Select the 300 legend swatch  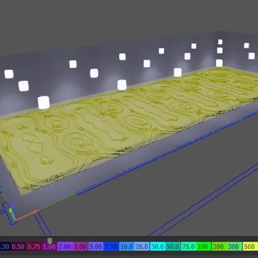pos(234,246)
